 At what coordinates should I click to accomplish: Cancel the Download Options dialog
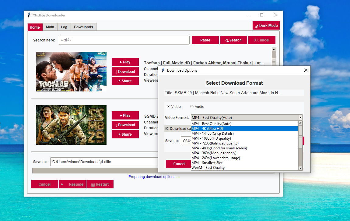coord(179,164)
